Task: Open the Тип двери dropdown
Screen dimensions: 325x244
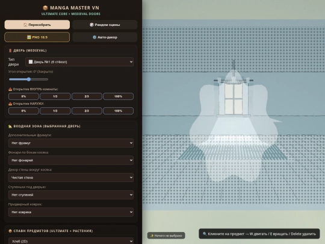Action: (79, 62)
